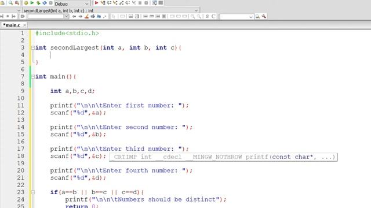The height and width of the screenshot is (208, 371).
Task: Click the Next line debug icon
Action: coord(109,3)
